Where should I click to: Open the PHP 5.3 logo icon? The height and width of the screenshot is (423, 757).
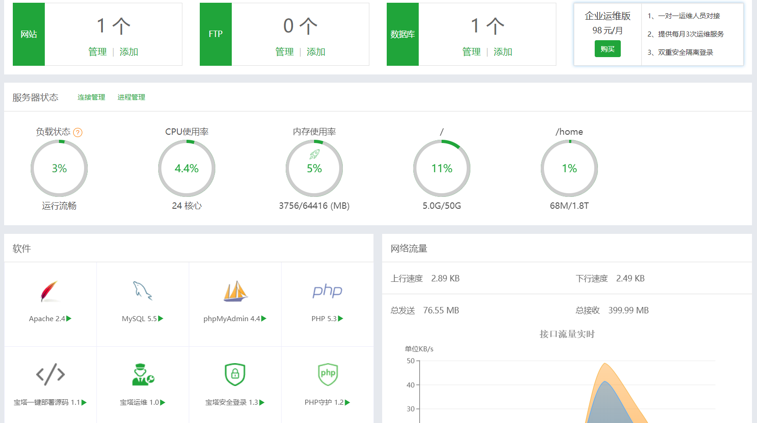[x=327, y=291]
